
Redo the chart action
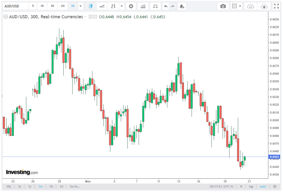[x=173, y=6]
